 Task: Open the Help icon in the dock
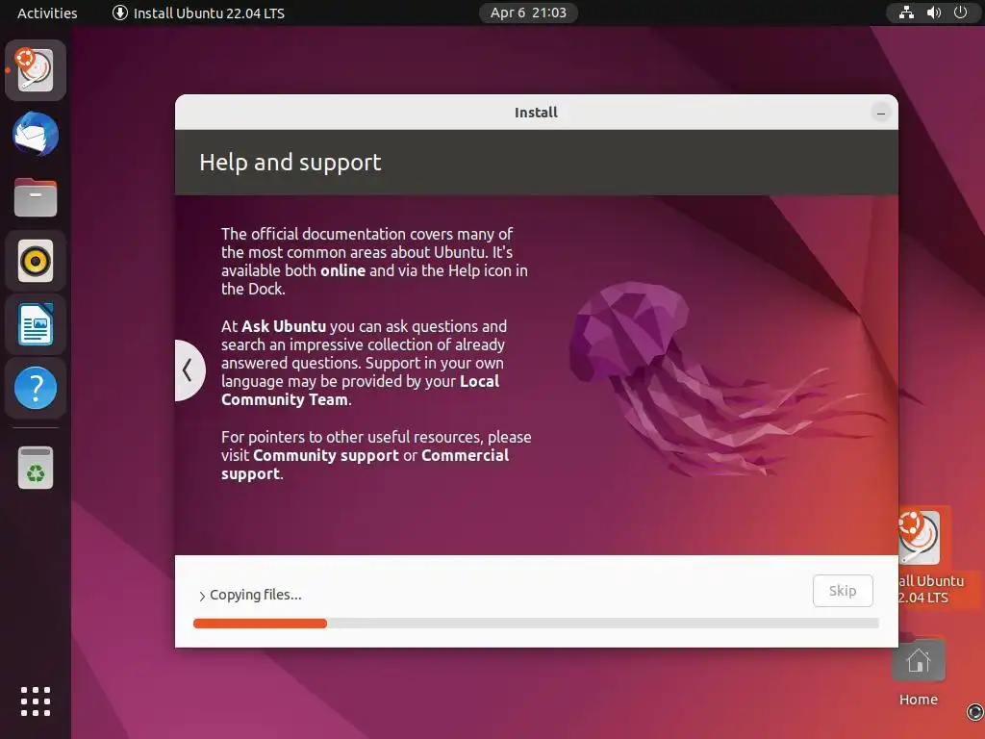36,388
